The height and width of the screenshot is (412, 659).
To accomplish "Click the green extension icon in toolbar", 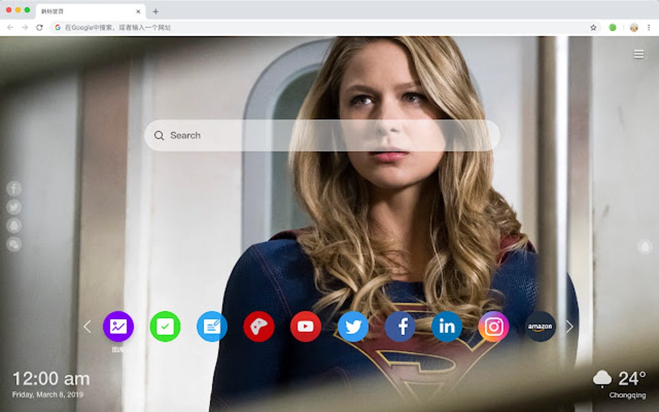I will click(x=612, y=27).
